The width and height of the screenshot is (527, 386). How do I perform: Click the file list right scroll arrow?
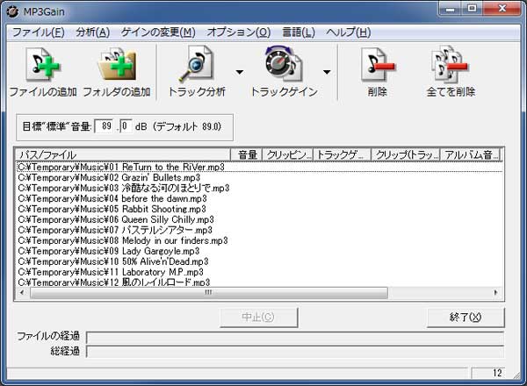tap(495, 292)
